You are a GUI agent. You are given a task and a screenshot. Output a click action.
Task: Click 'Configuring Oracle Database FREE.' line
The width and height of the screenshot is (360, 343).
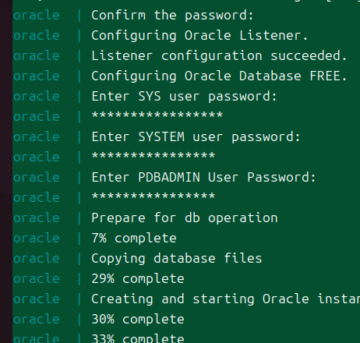(219, 76)
